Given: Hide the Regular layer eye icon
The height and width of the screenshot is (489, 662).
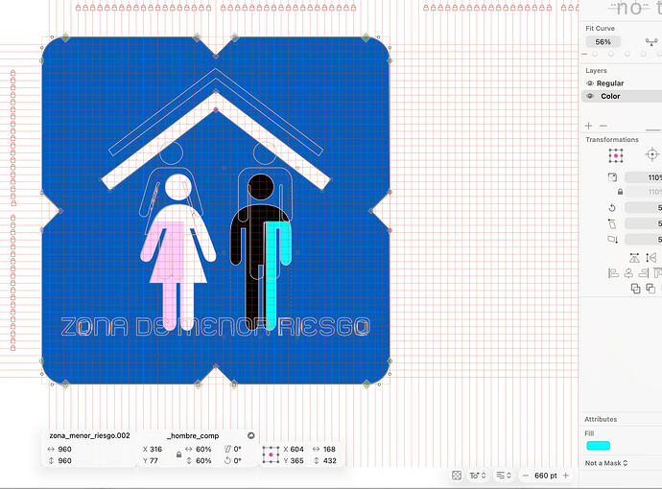Looking at the screenshot, I should pyautogui.click(x=590, y=83).
